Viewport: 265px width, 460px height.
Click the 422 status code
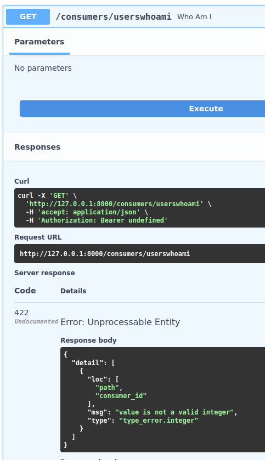[x=21, y=313]
